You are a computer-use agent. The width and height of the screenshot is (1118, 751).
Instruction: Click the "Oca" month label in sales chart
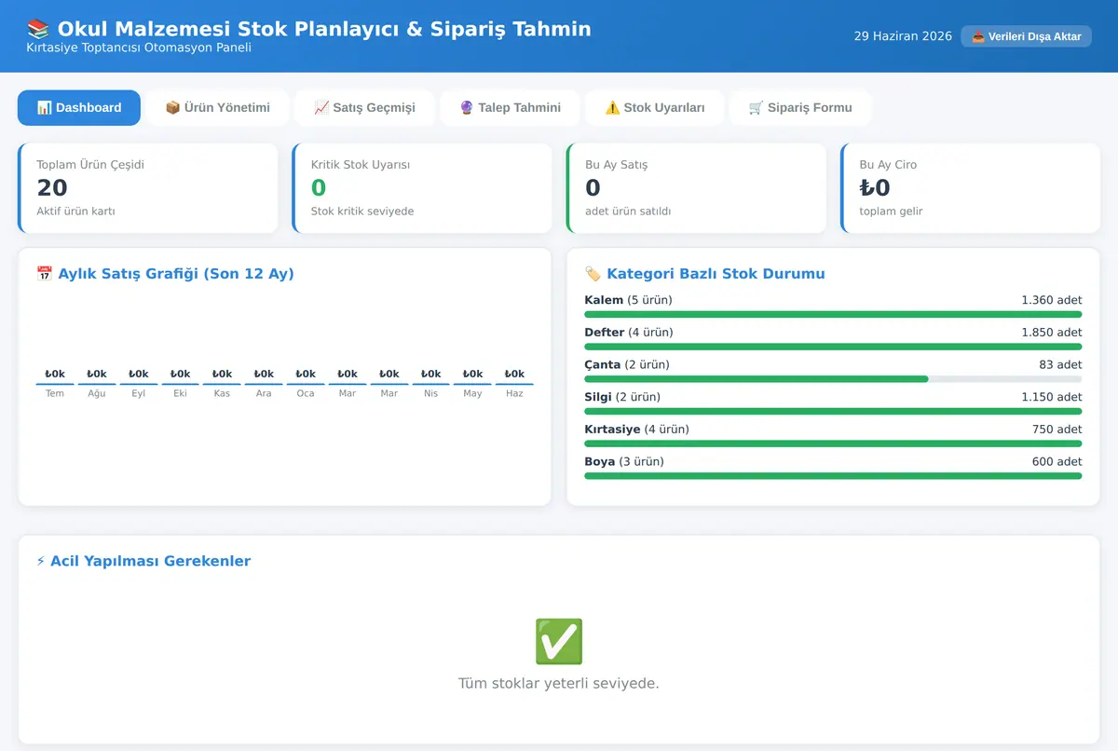click(x=306, y=393)
